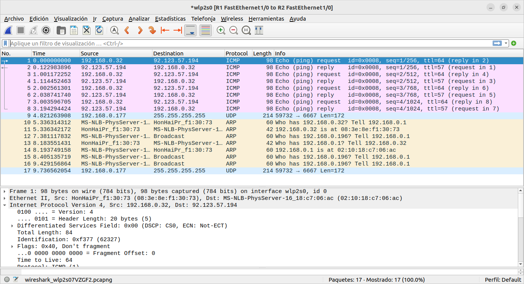Reload this capture file

click(x=99, y=30)
